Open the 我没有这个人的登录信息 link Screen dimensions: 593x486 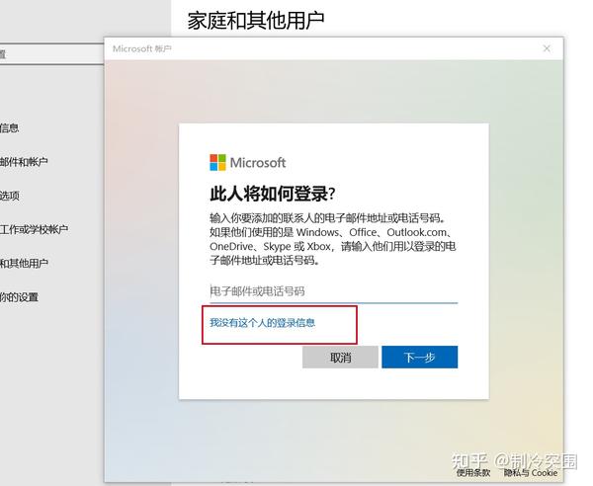coord(262,323)
